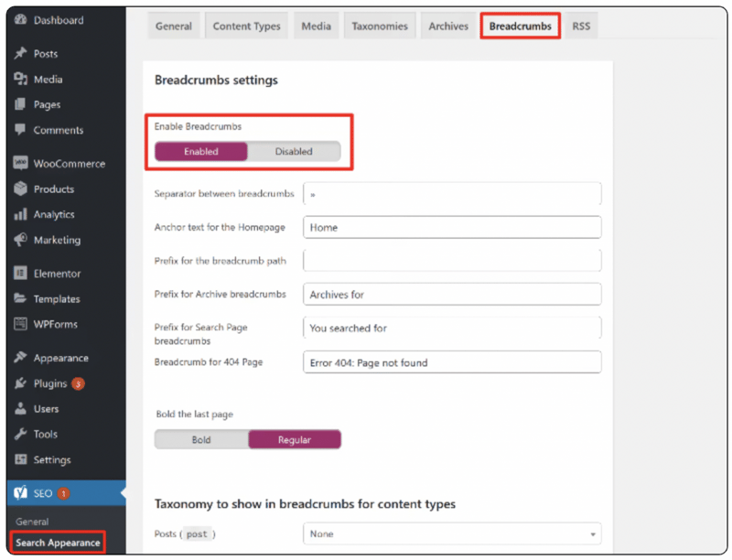Open the Elementor icon in sidebar
This screenshot has width=732, height=560.
20,273
